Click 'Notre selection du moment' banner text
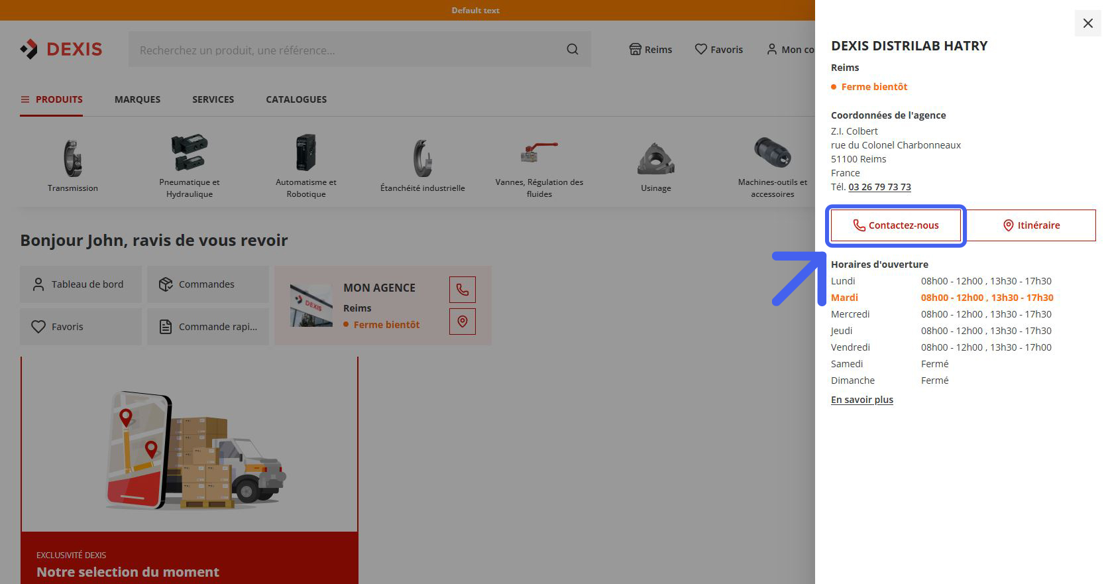Screen dimensions: 1108x584 click(128, 572)
